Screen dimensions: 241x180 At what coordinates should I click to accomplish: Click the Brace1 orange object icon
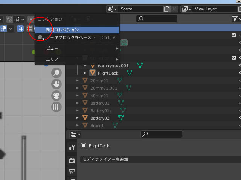pyautogui.click(x=85, y=125)
